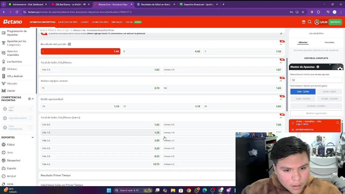Search within the Liga 1 2025 widget
Image resolution: width=345 pixels, height=194 pixels.
click(338, 123)
